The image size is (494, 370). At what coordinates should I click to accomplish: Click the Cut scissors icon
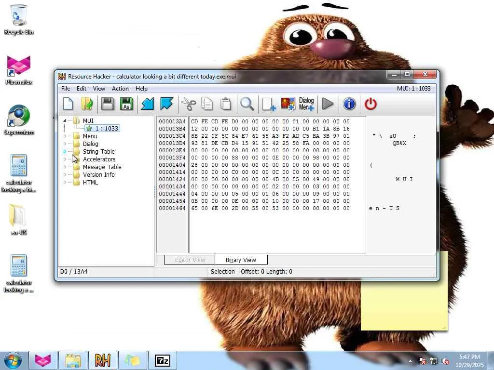(x=189, y=104)
